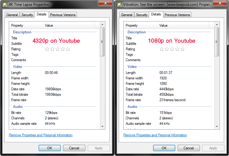The image size is (229, 156).
Task: Click Cancel in 4K Time Lapse Properties
Action: (x=74, y=148)
